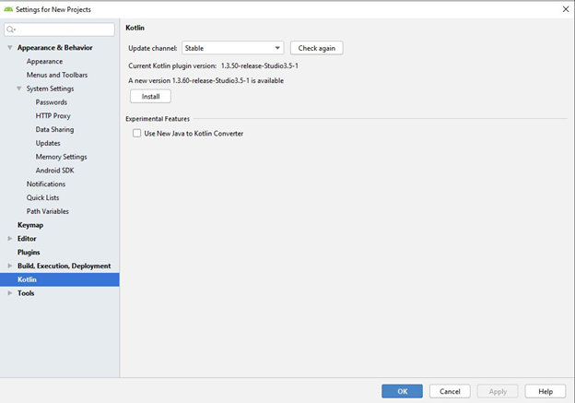575x403 pixels.
Task: Select the highlighted Kotlin item
Action: point(59,279)
